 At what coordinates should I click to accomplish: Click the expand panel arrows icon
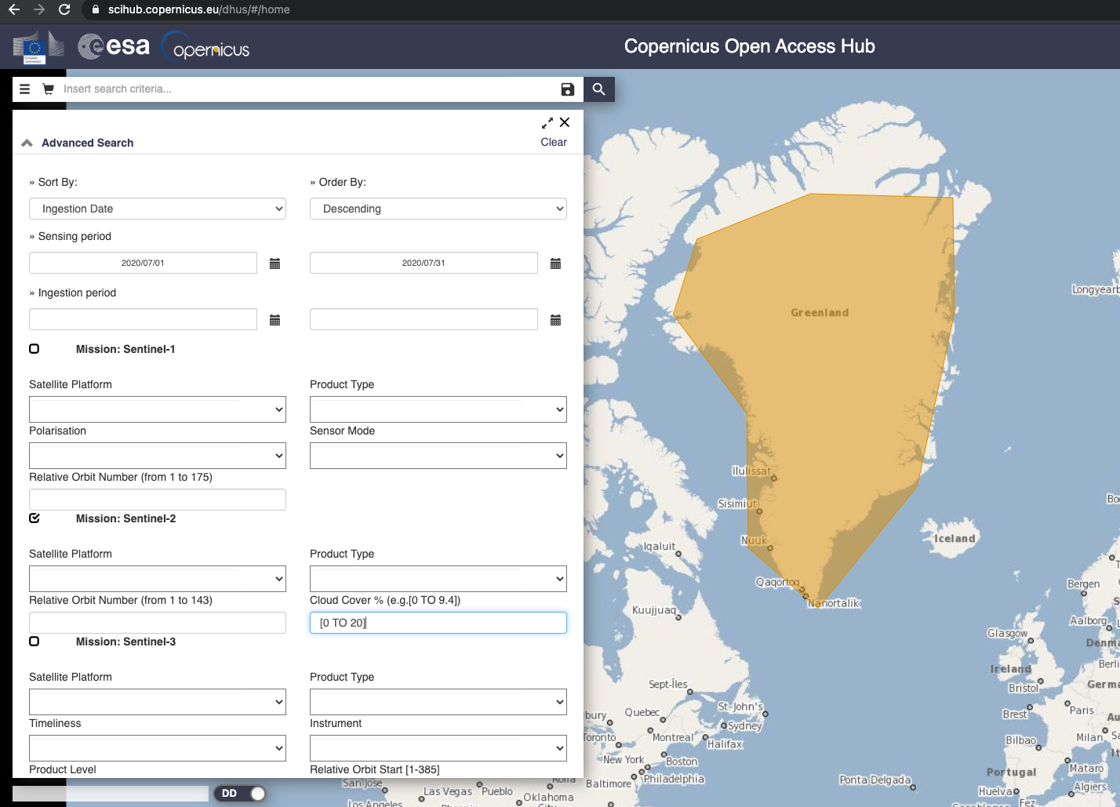(x=547, y=123)
